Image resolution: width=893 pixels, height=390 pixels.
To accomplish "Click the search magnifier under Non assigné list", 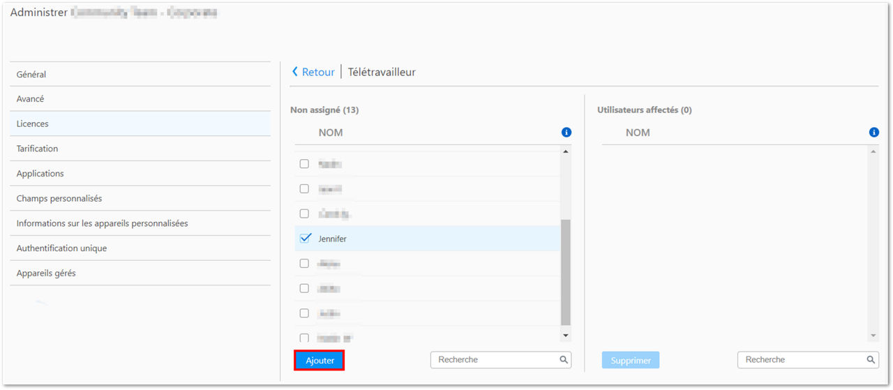I will tap(563, 360).
